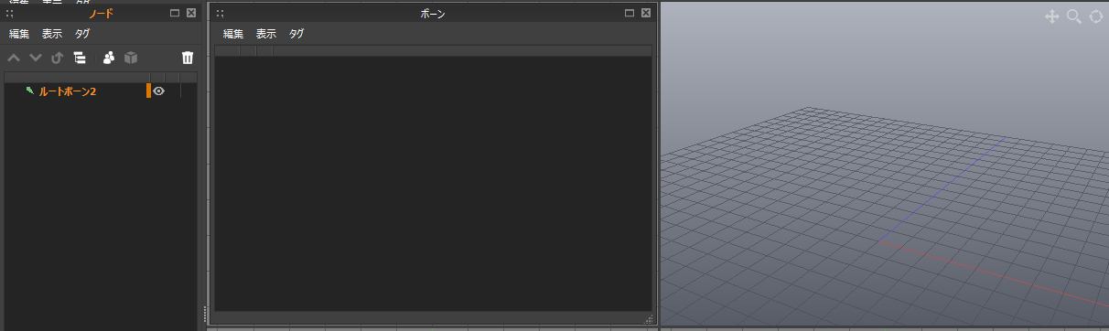
Task: Click the move-up arrow in node toolbar
Action: pos(14,58)
